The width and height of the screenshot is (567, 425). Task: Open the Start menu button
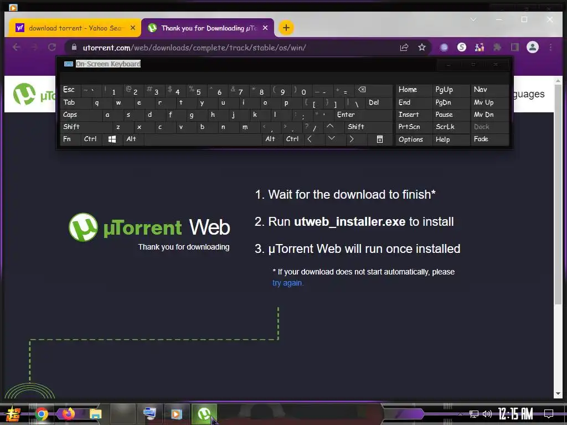[13, 414]
